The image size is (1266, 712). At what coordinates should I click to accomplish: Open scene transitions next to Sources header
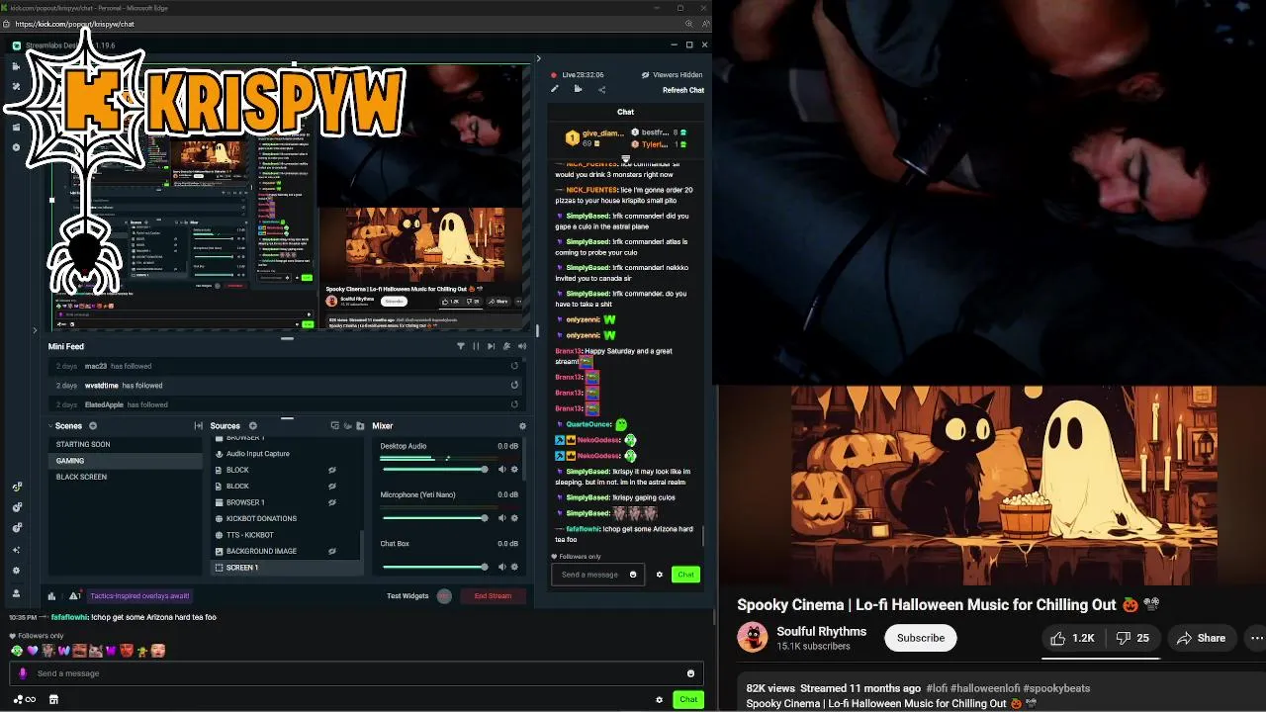tap(199, 426)
